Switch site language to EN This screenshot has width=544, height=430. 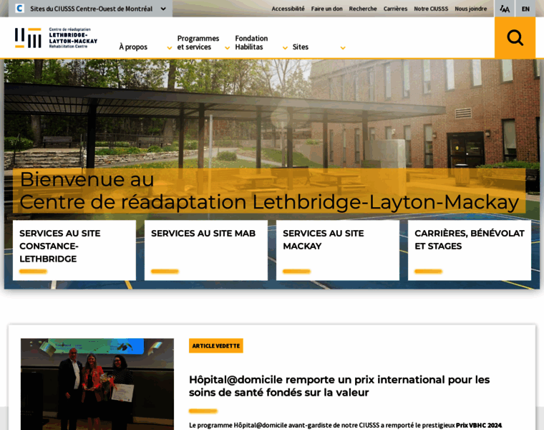[x=525, y=9]
